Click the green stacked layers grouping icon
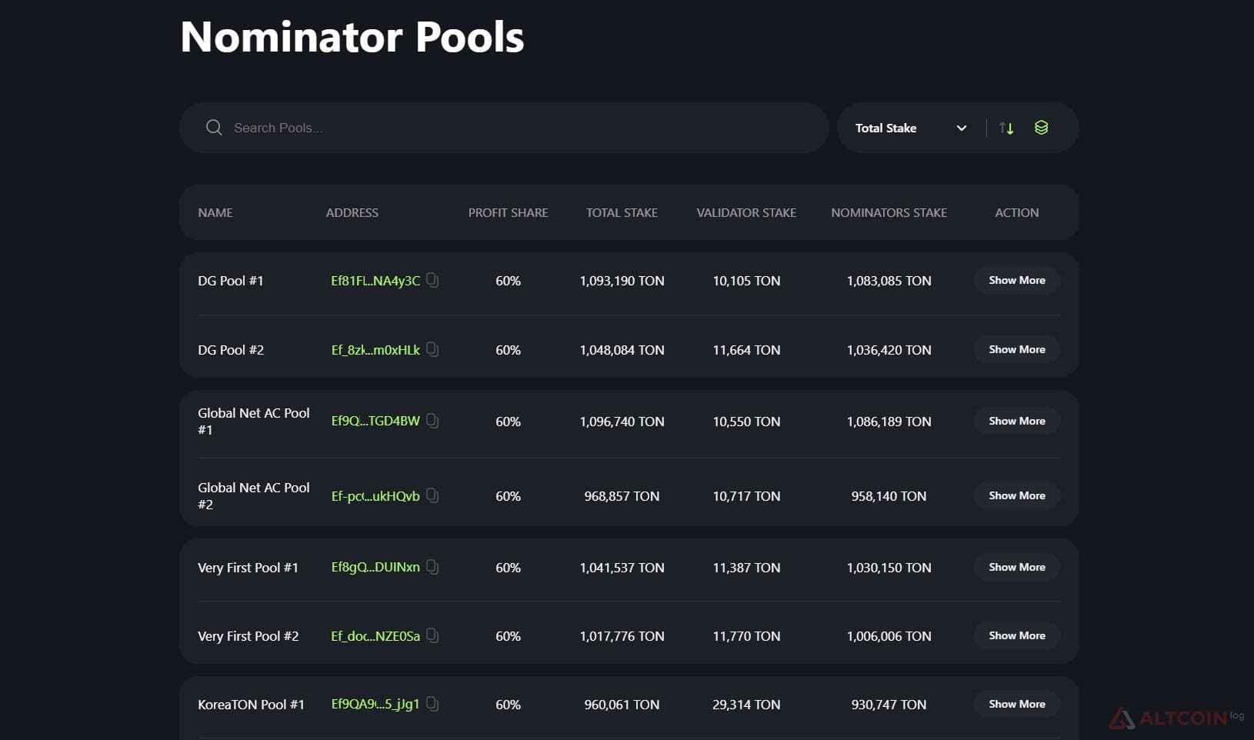The width and height of the screenshot is (1254, 740). coord(1041,128)
